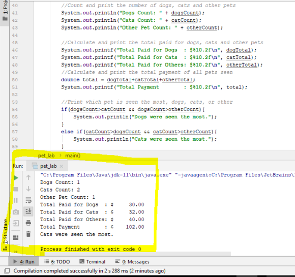Clear all console output with trash icon
The height and width of the screenshot is (277, 295).
click(28, 234)
